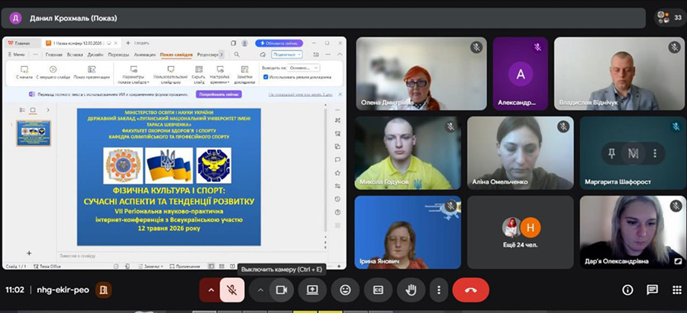Open video settings arrow beside camera

(261, 290)
